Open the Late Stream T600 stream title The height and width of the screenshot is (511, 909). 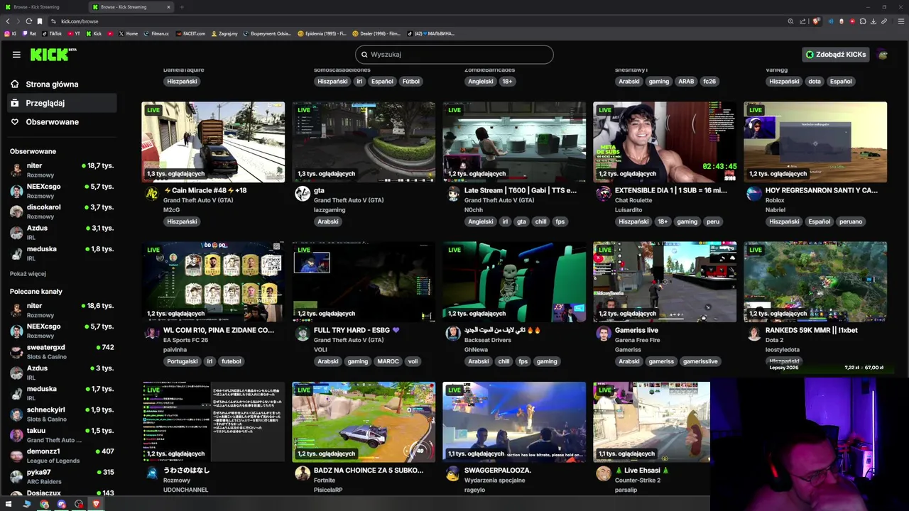coord(521,190)
